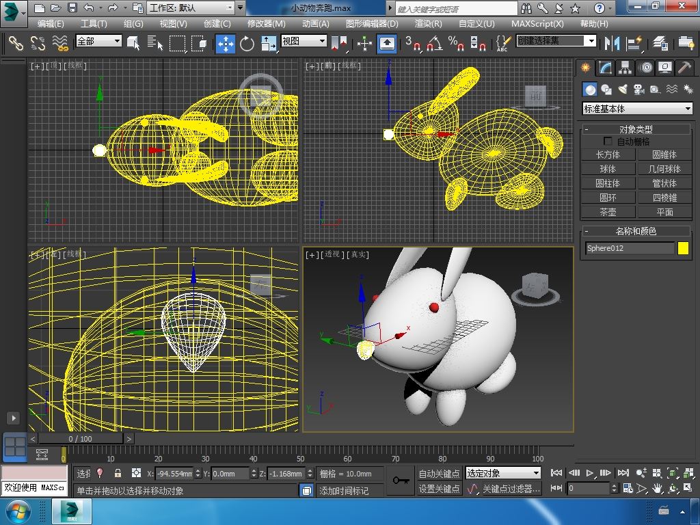Image resolution: width=700 pixels, height=525 pixels.
Task: Open the 标准基本体 dropdown
Action: pyautogui.click(x=637, y=109)
